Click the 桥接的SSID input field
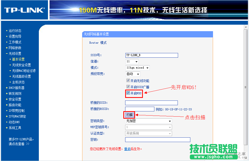249x161 pixels. [x=151, y=103]
